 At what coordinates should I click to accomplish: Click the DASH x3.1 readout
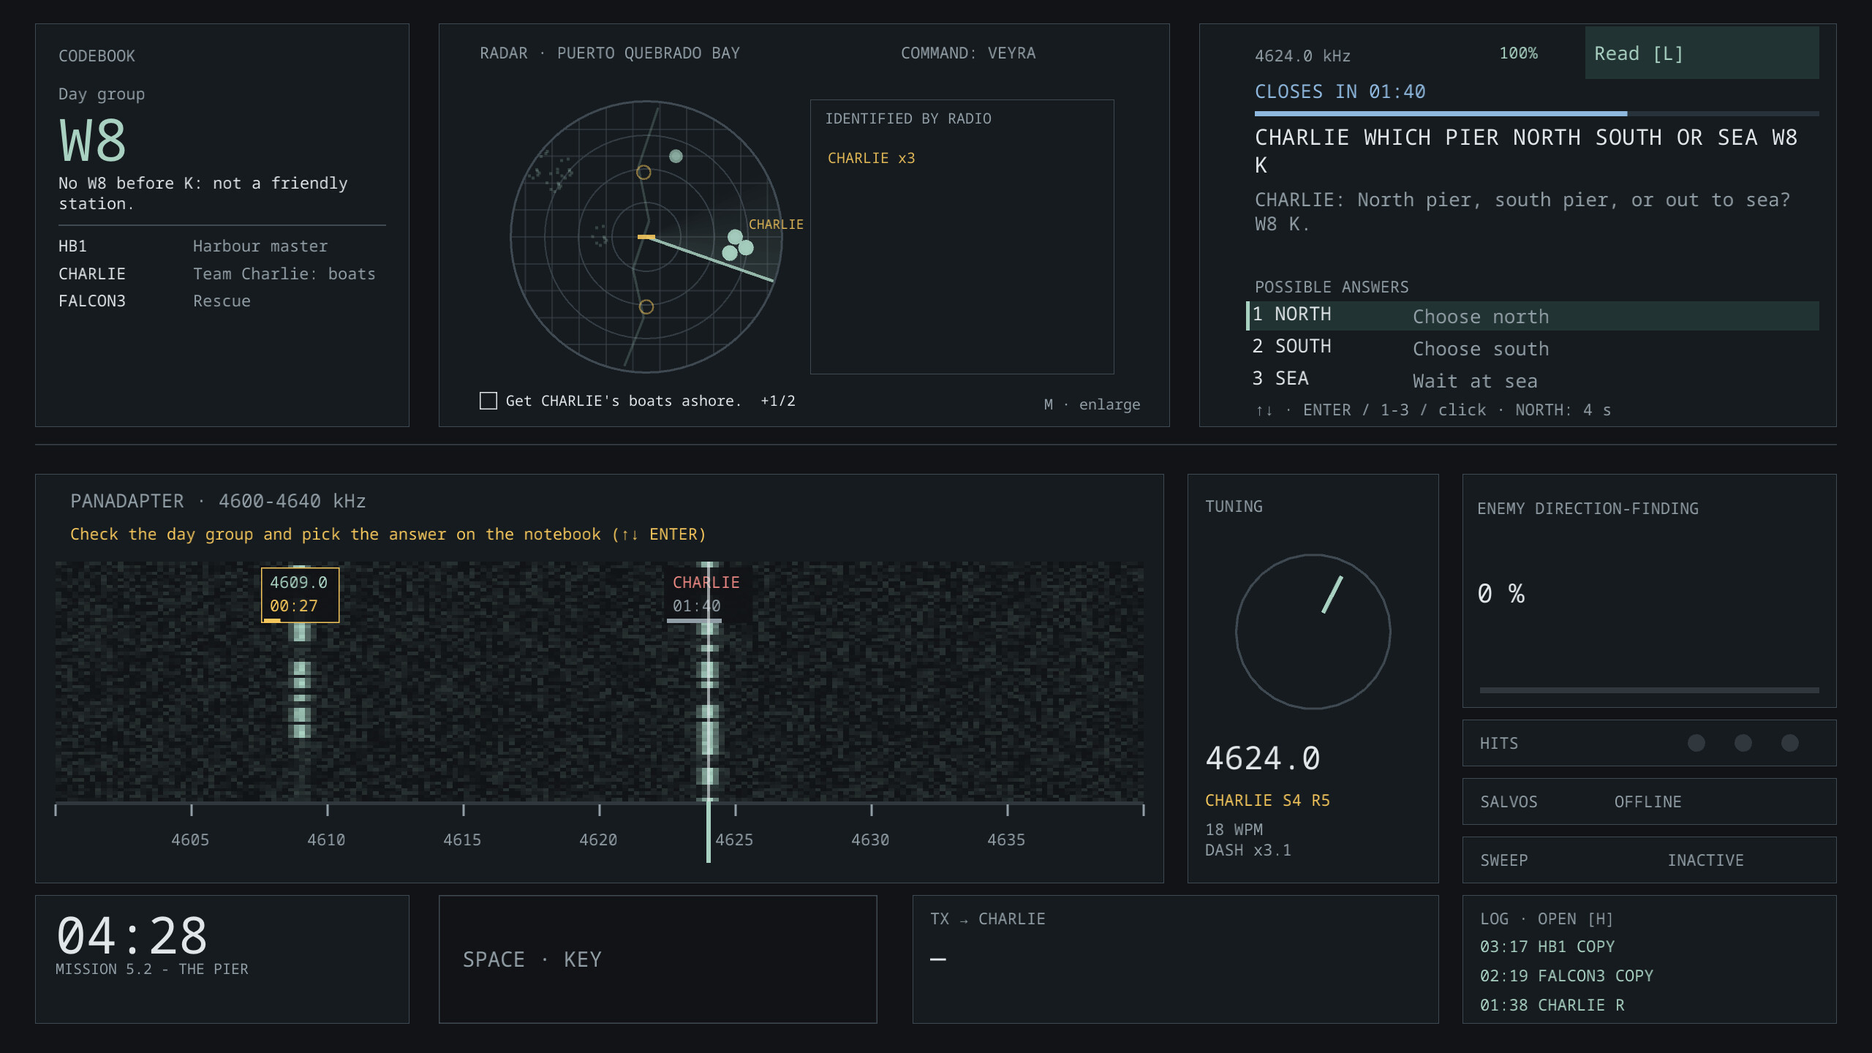point(1248,850)
